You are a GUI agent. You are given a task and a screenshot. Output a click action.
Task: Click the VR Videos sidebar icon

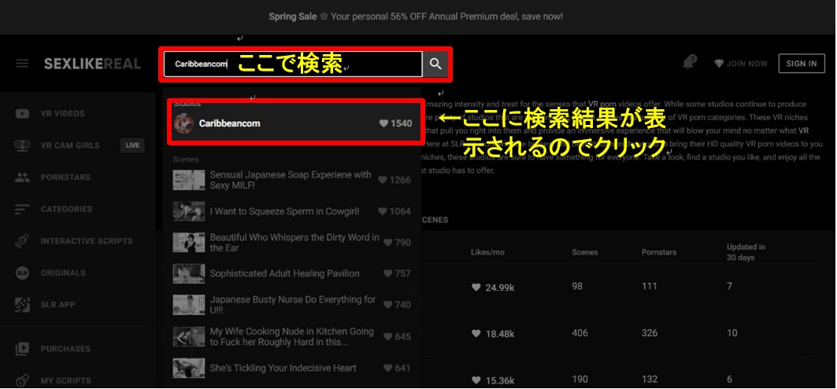23,114
